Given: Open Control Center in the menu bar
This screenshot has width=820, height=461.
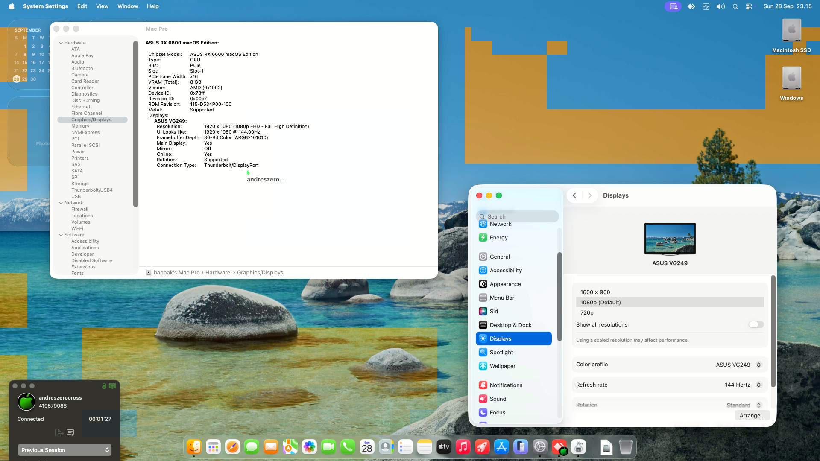Looking at the screenshot, I should tap(749, 6).
